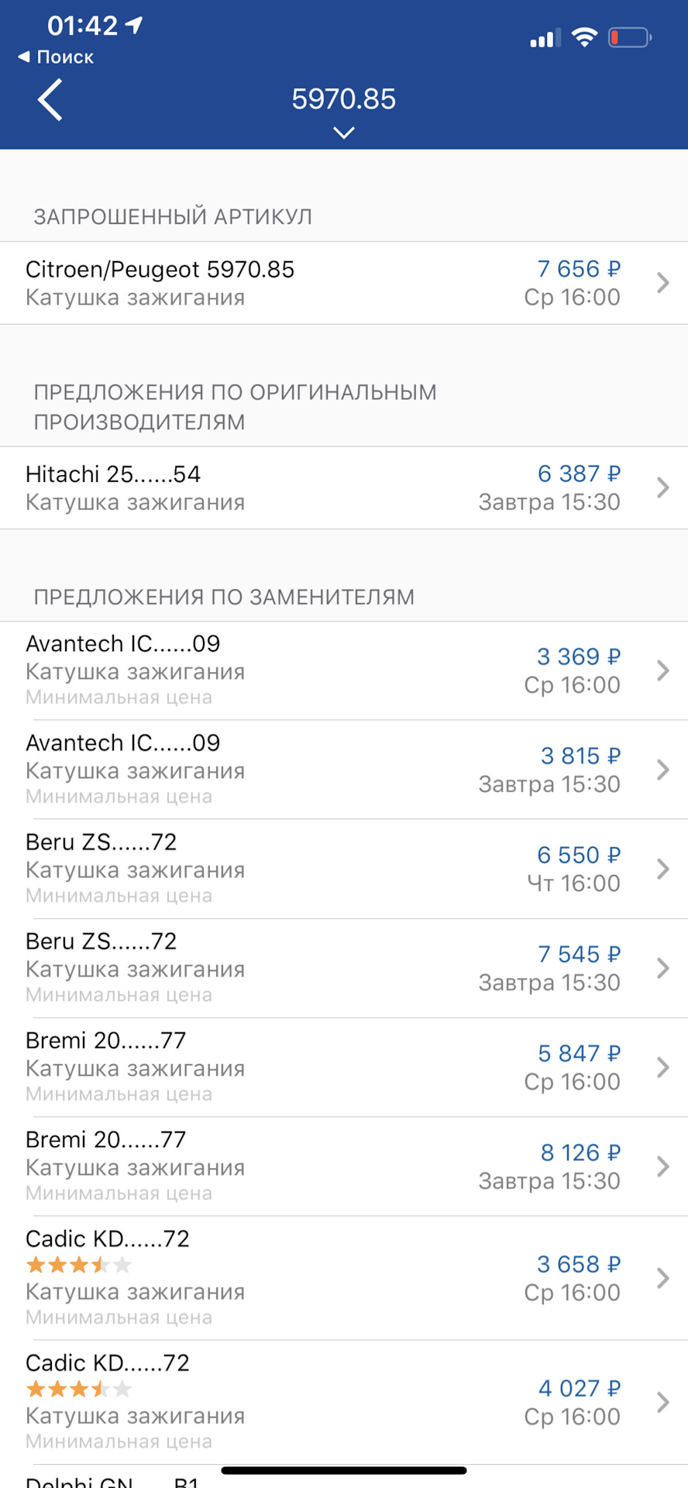Tap chevron on Bremi 8 126 ₽ row
This screenshot has height=1488, width=688.
pos(662,1166)
